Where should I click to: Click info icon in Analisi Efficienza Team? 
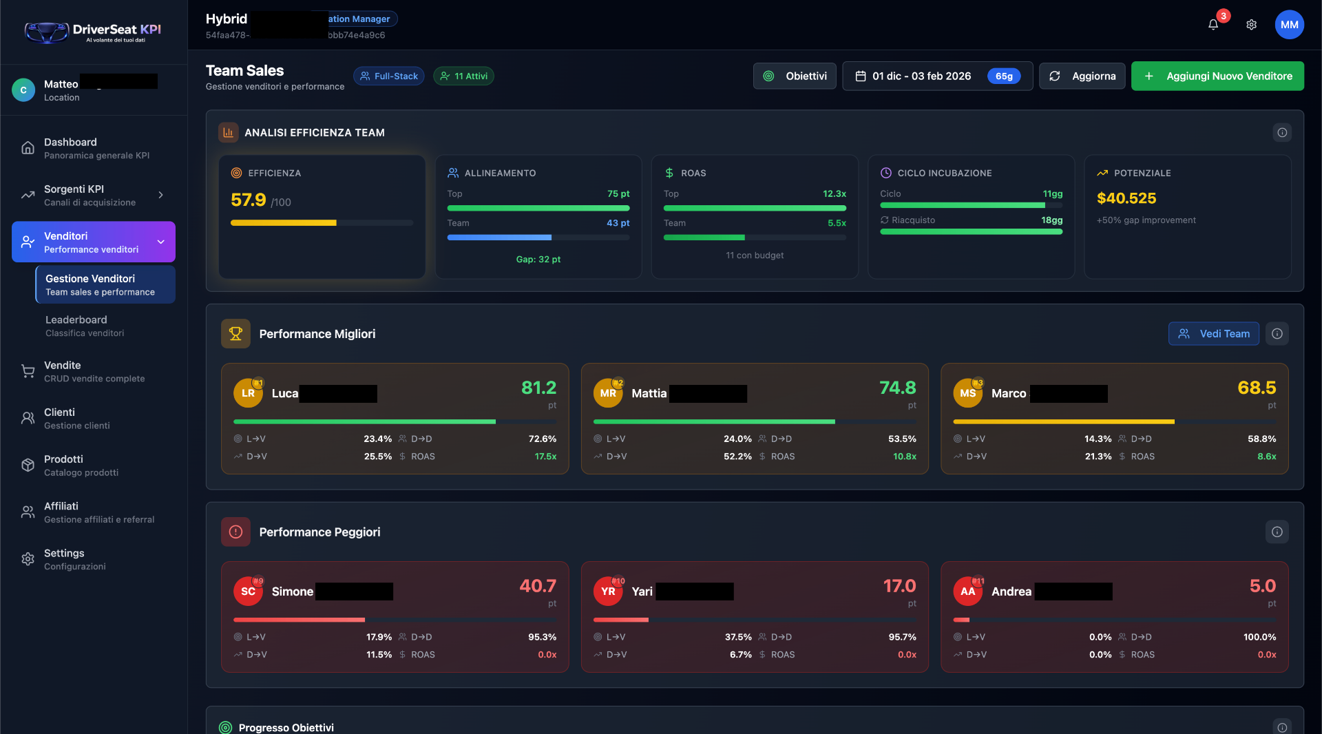1281,133
